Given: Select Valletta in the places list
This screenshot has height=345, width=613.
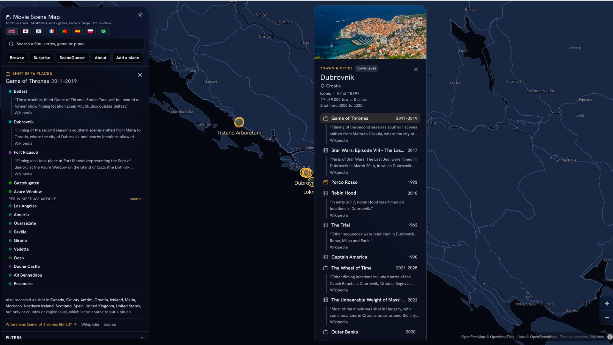Looking at the screenshot, I should 21,249.
